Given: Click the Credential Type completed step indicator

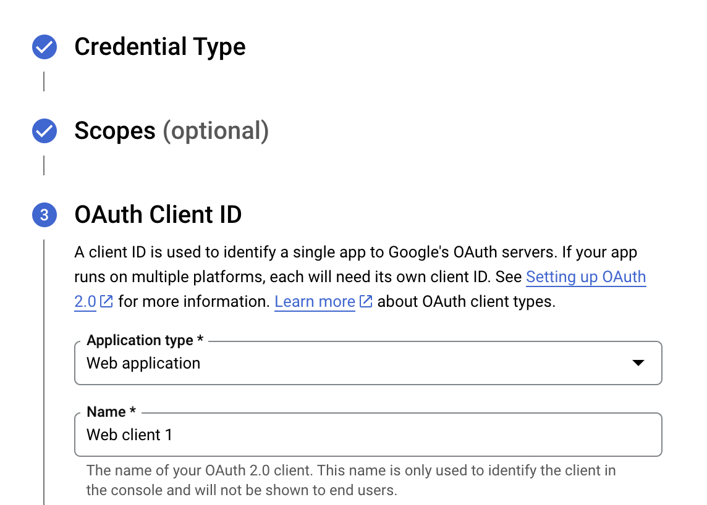Looking at the screenshot, I should [44, 47].
